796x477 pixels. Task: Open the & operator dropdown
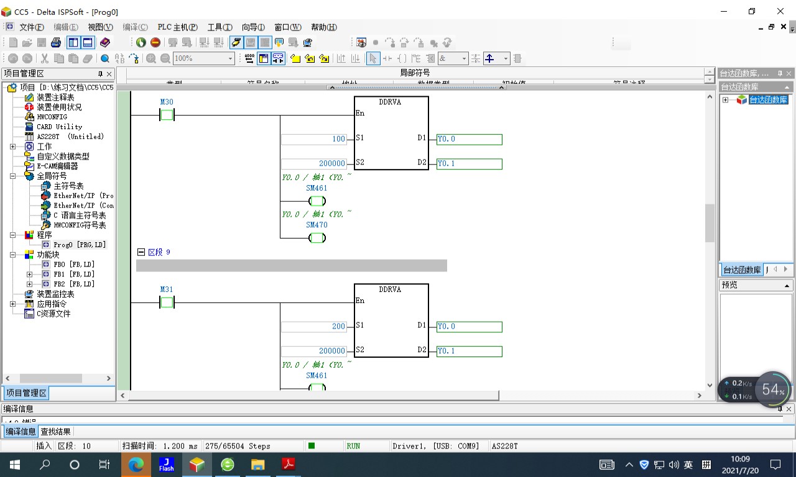[463, 58]
